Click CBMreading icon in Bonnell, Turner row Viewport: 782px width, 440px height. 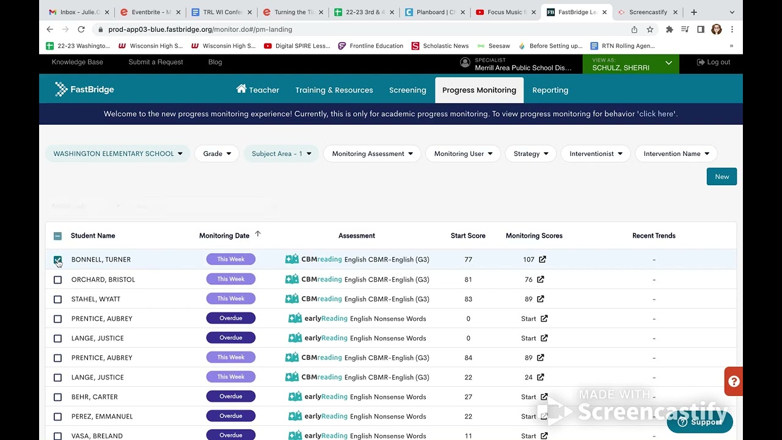pyautogui.click(x=292, y=259)
